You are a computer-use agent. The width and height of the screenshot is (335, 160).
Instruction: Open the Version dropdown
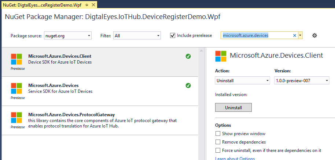(x=302, y=80)
